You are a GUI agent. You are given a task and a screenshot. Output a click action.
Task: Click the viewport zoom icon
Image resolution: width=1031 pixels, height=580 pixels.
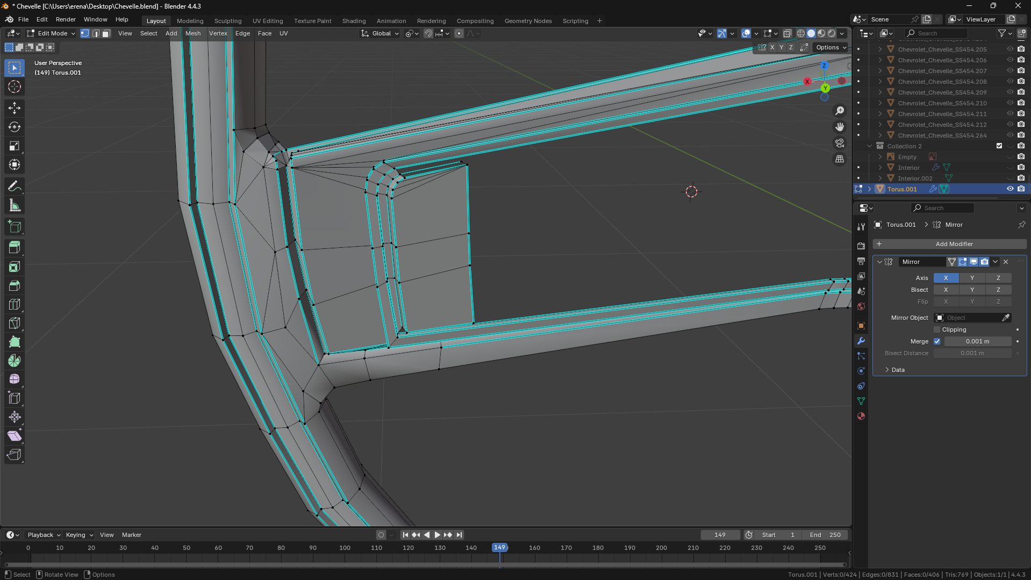pyautogui.click(x=840, y=111)
